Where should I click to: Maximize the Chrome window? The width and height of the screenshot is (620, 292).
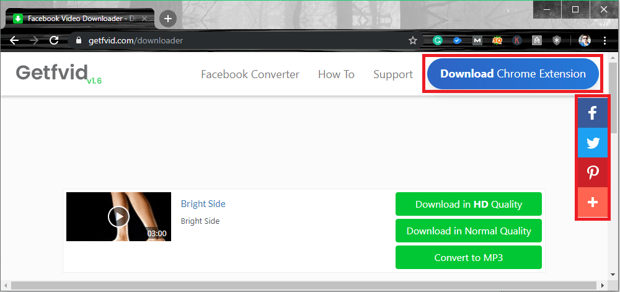575,9
